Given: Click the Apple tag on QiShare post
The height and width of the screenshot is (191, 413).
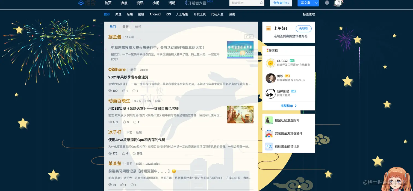Looking at the screenshot, I should [x=144, y=70].
